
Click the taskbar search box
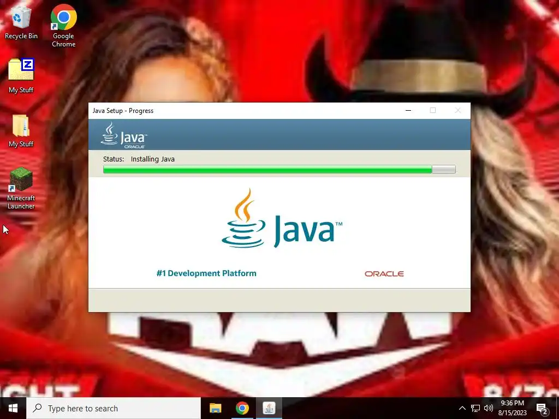(x=114, y=408)
